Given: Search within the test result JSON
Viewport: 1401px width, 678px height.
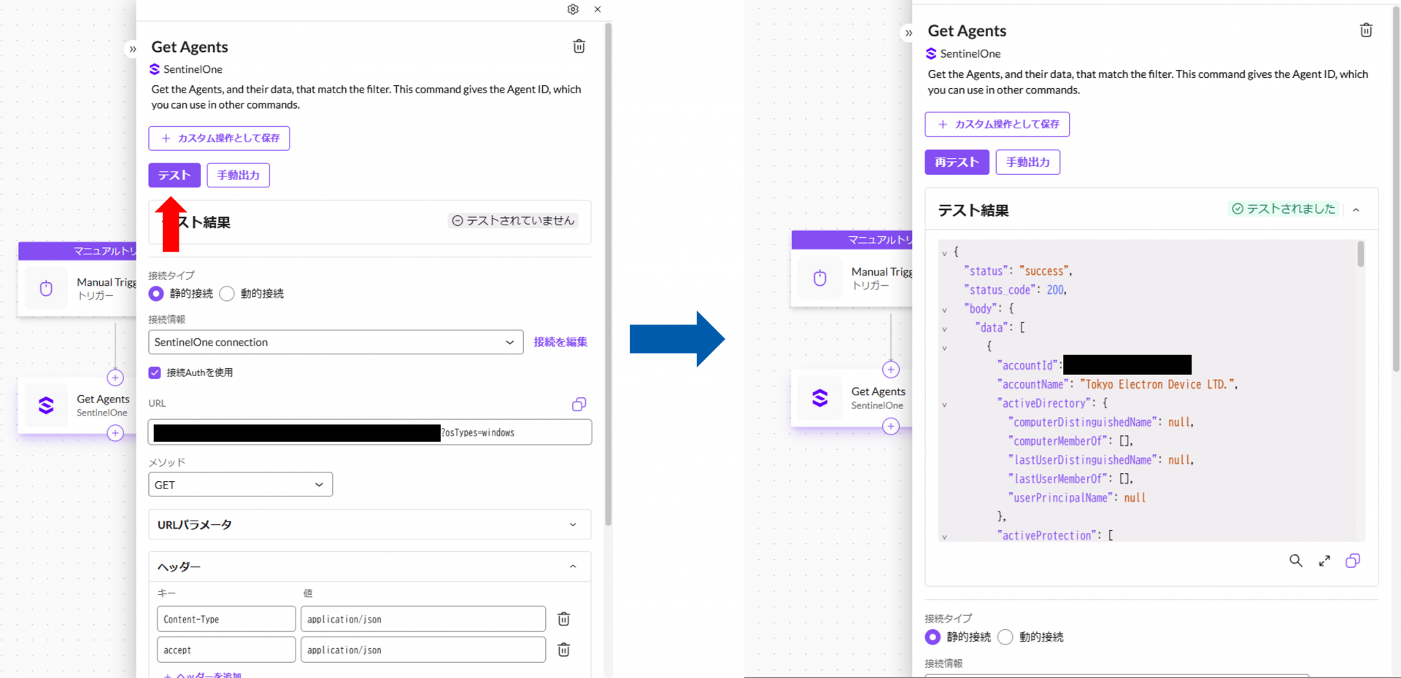Looking at the screenshot, I should [1295, 561].
